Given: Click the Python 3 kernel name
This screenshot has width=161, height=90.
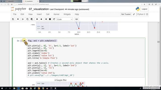Looking at the screenshot, I should point(141,14).
